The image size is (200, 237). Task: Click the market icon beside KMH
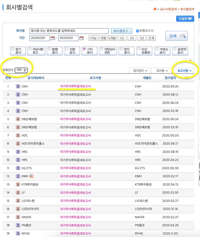pos(18,176)
